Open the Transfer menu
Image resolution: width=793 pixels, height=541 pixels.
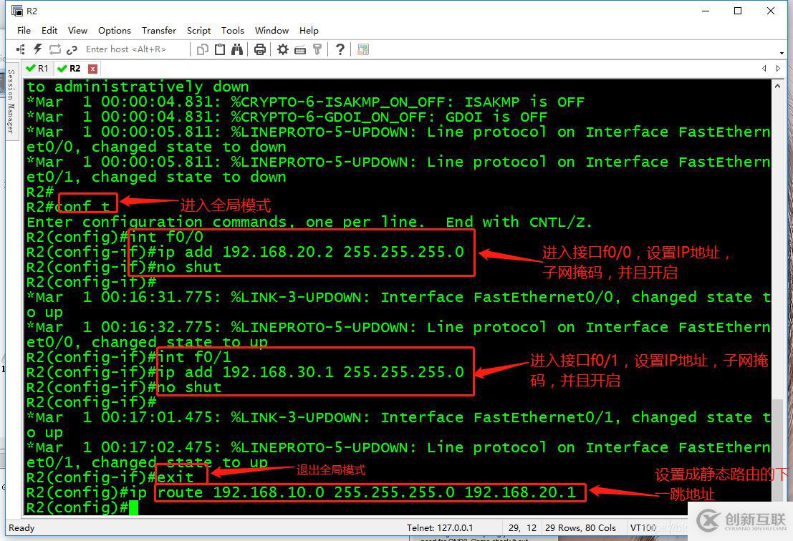[158, 31]
